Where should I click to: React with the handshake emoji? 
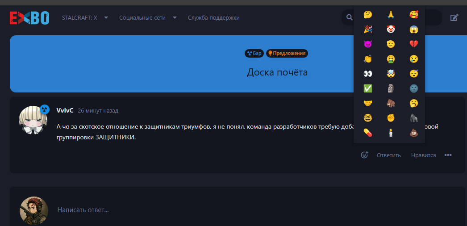click(368, 103)
